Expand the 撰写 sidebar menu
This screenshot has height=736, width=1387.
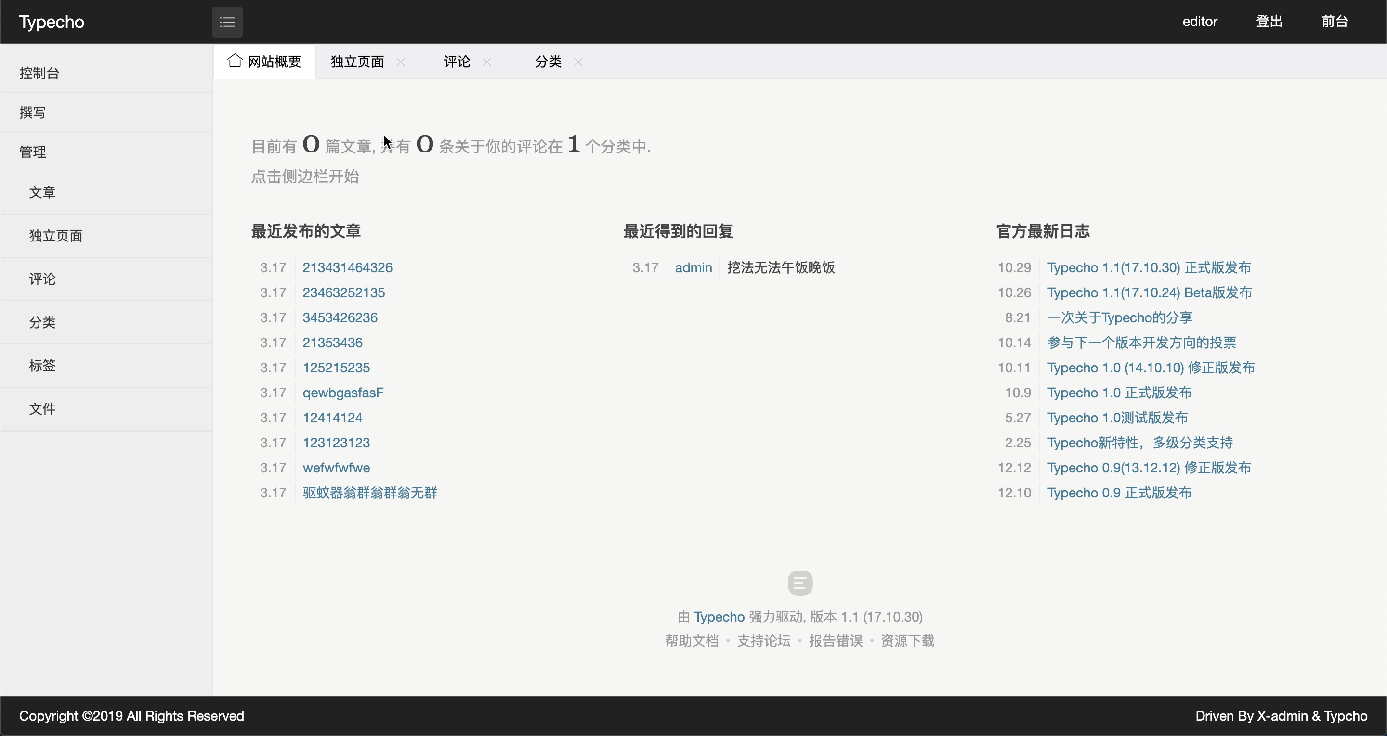[x=32, y=113]
